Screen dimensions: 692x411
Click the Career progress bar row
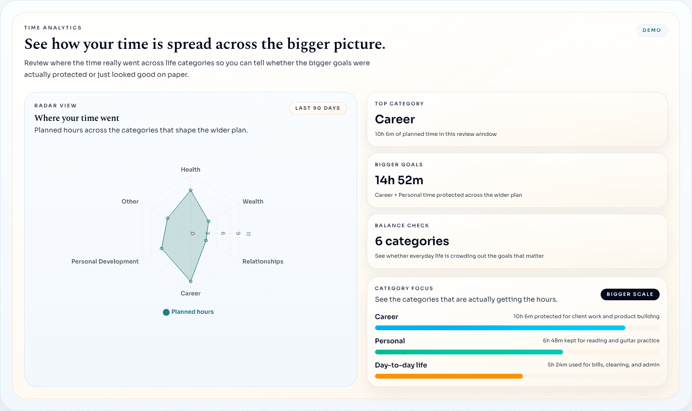(500, 327)
